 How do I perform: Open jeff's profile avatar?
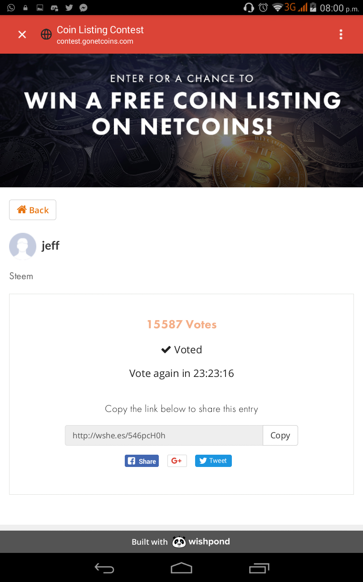(23, 246)
